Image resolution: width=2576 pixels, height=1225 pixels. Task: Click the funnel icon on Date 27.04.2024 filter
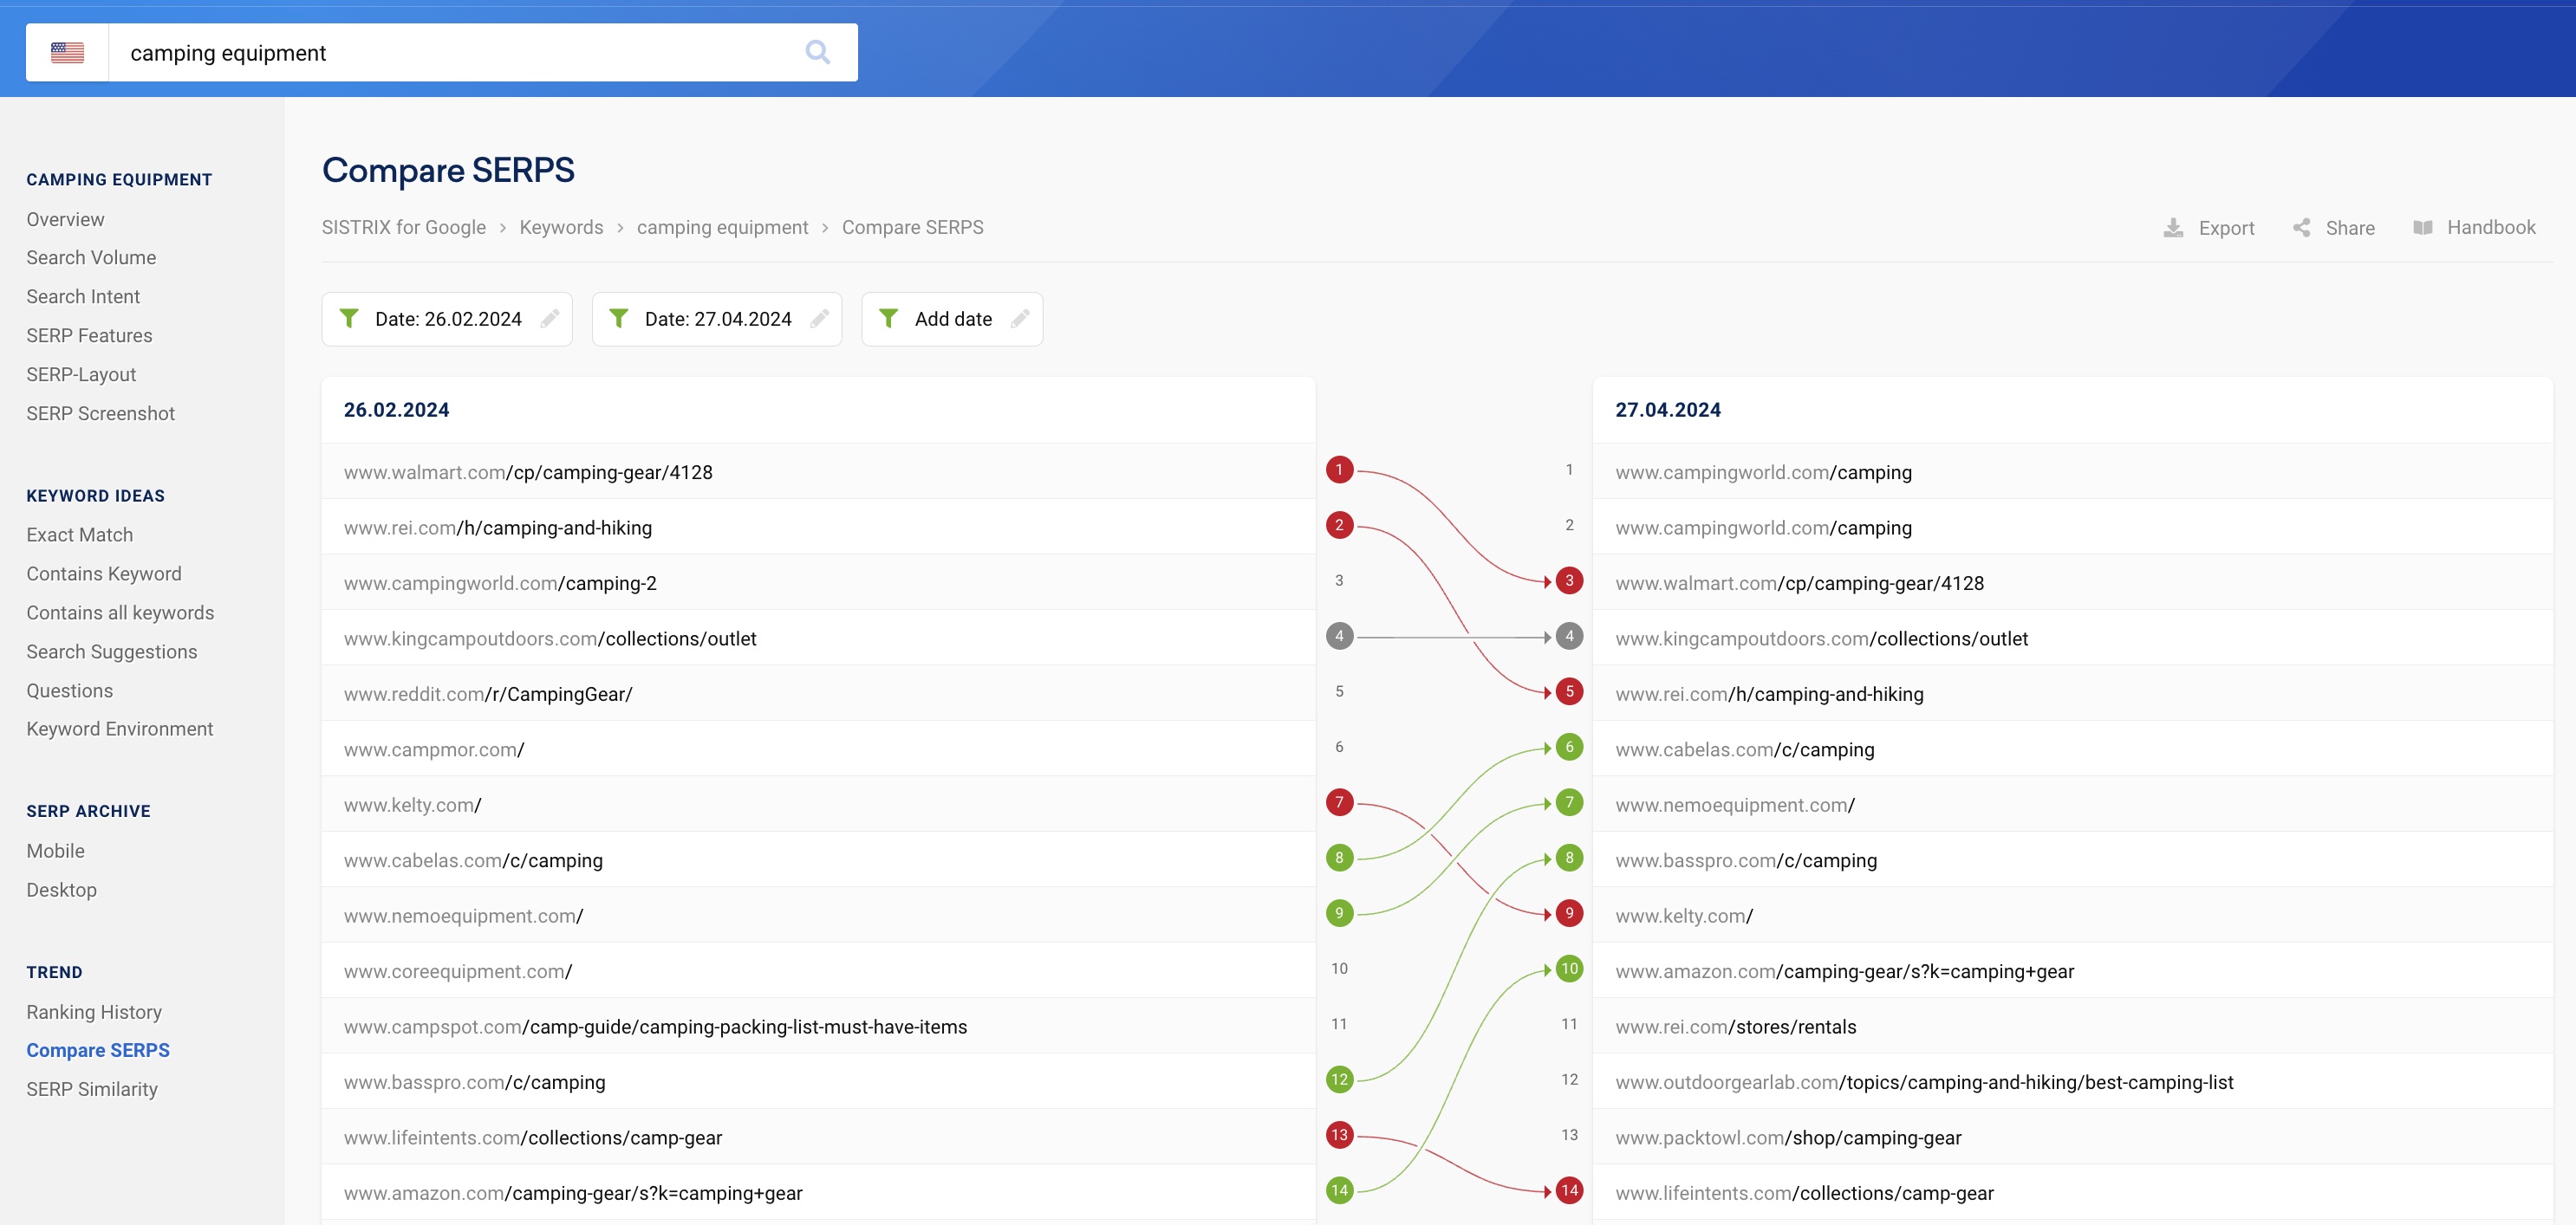[x=619, y=319]
